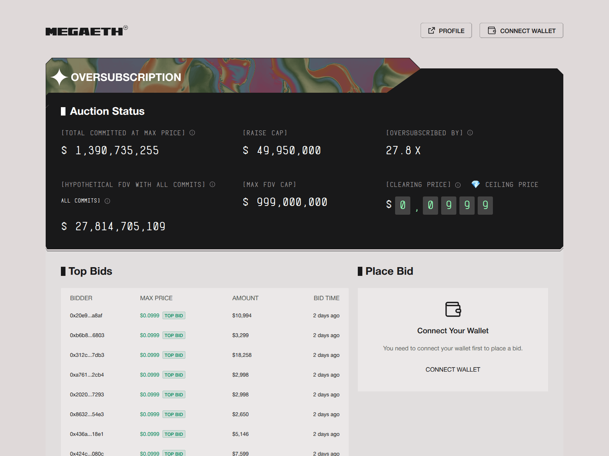Viewport: 609px width, 456px height.
Task: Click the Oversubscription star icon
Action: (x=59, y=77)
